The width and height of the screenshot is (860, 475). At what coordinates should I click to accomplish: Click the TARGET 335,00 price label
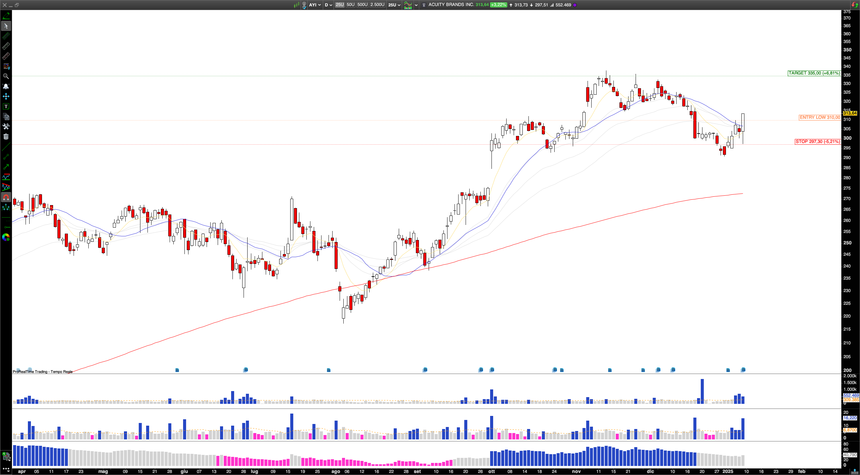[x=814, y=73]
